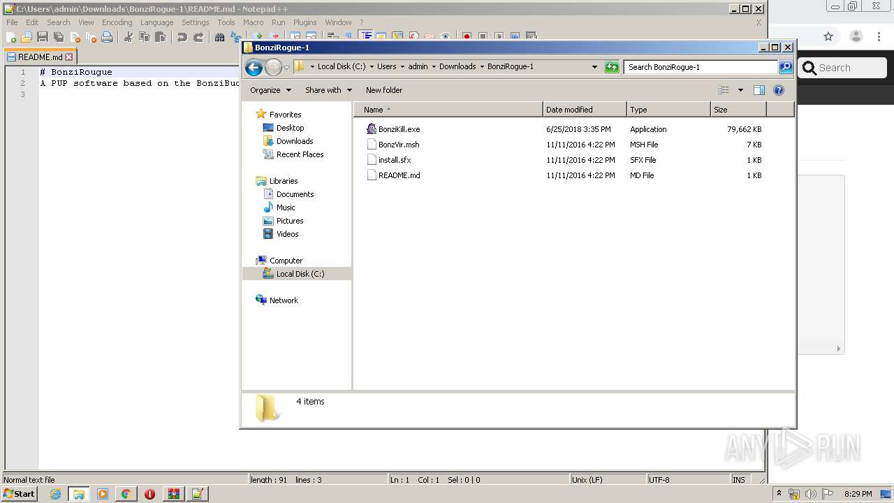Copy selection using Notepad++ toolbar icon

pyautogui.click(x=145, y=37)
